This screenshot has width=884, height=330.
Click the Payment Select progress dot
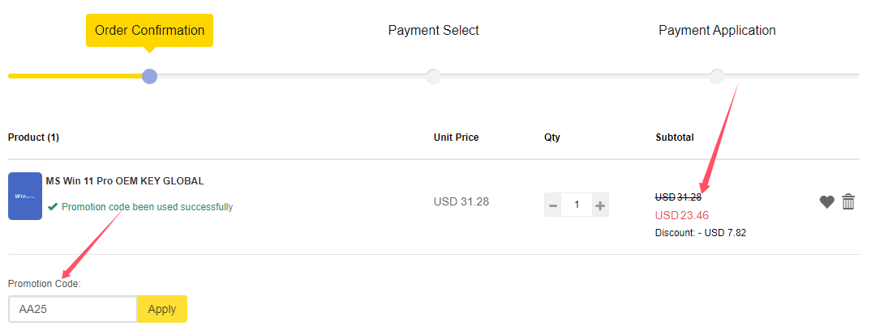pos(433,76)
